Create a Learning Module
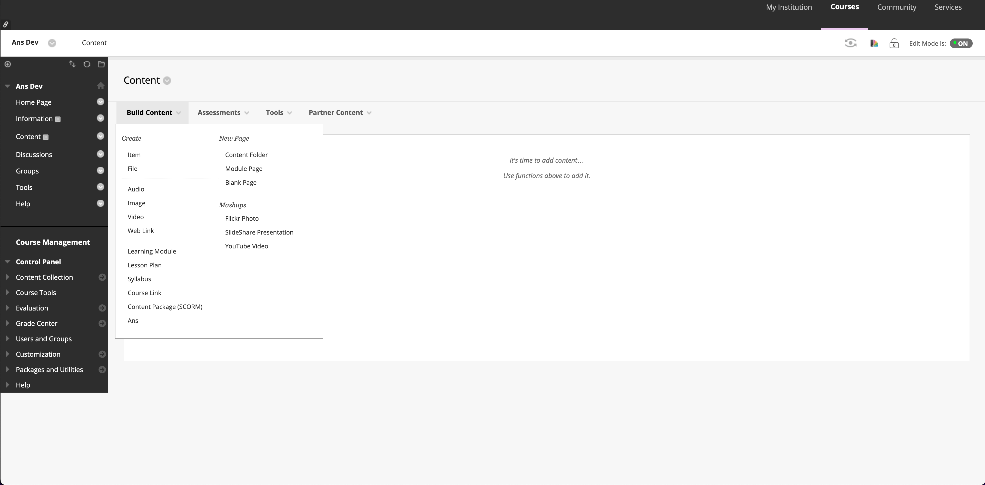Image resolution: width=985 pixels, height=485 pixels. click(x=152, y=251)
